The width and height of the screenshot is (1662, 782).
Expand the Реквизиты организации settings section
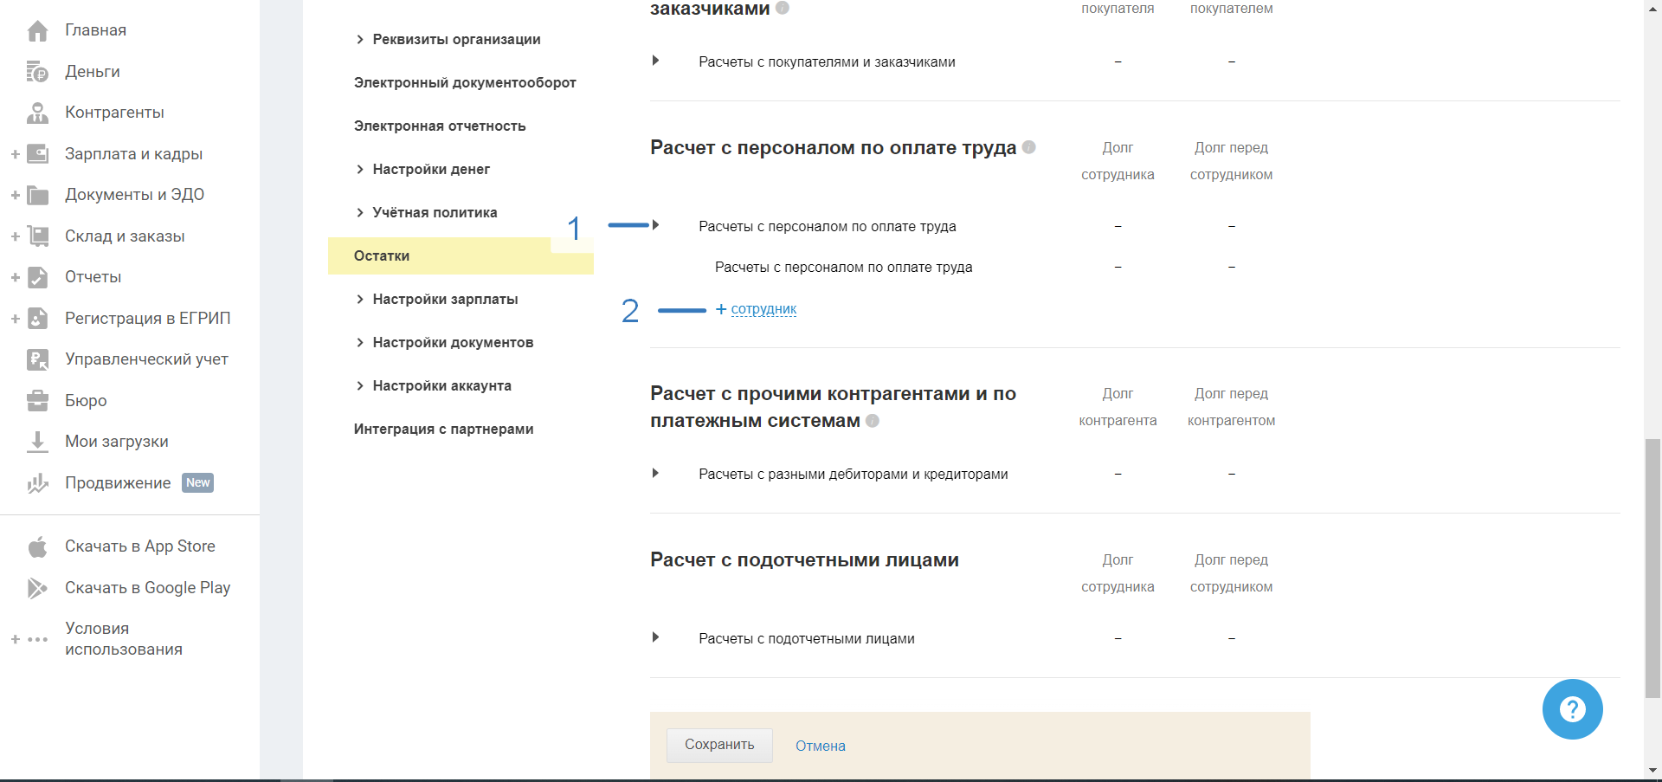tap(360, 39)
